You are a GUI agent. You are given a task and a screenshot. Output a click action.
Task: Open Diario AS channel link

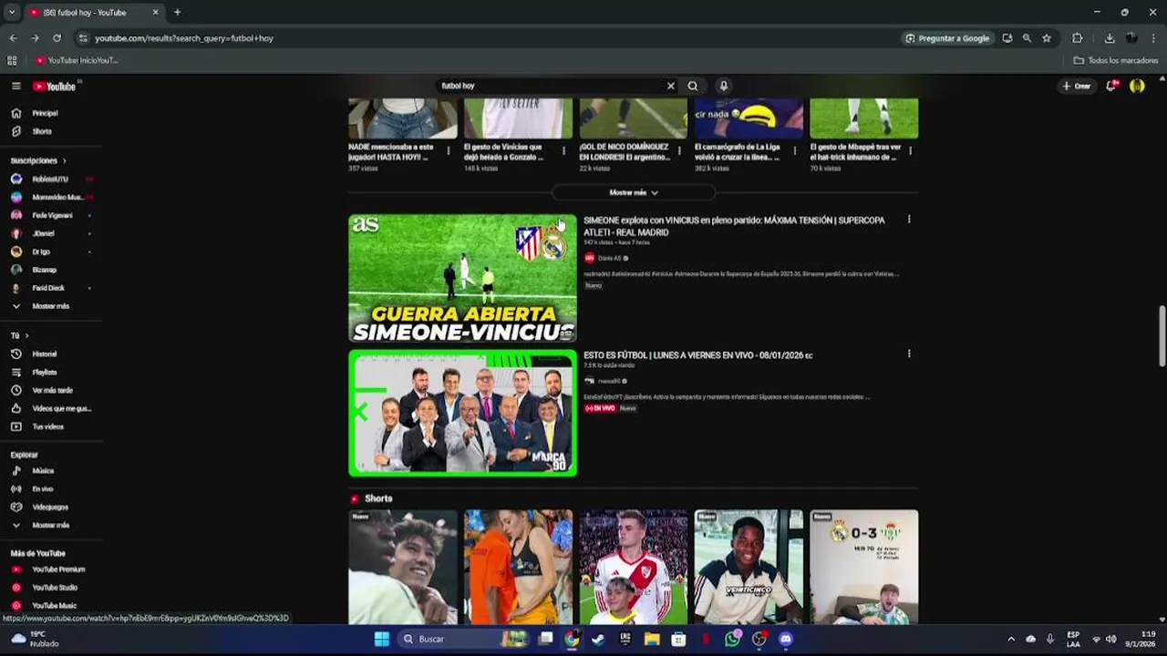tap(609, 258)
